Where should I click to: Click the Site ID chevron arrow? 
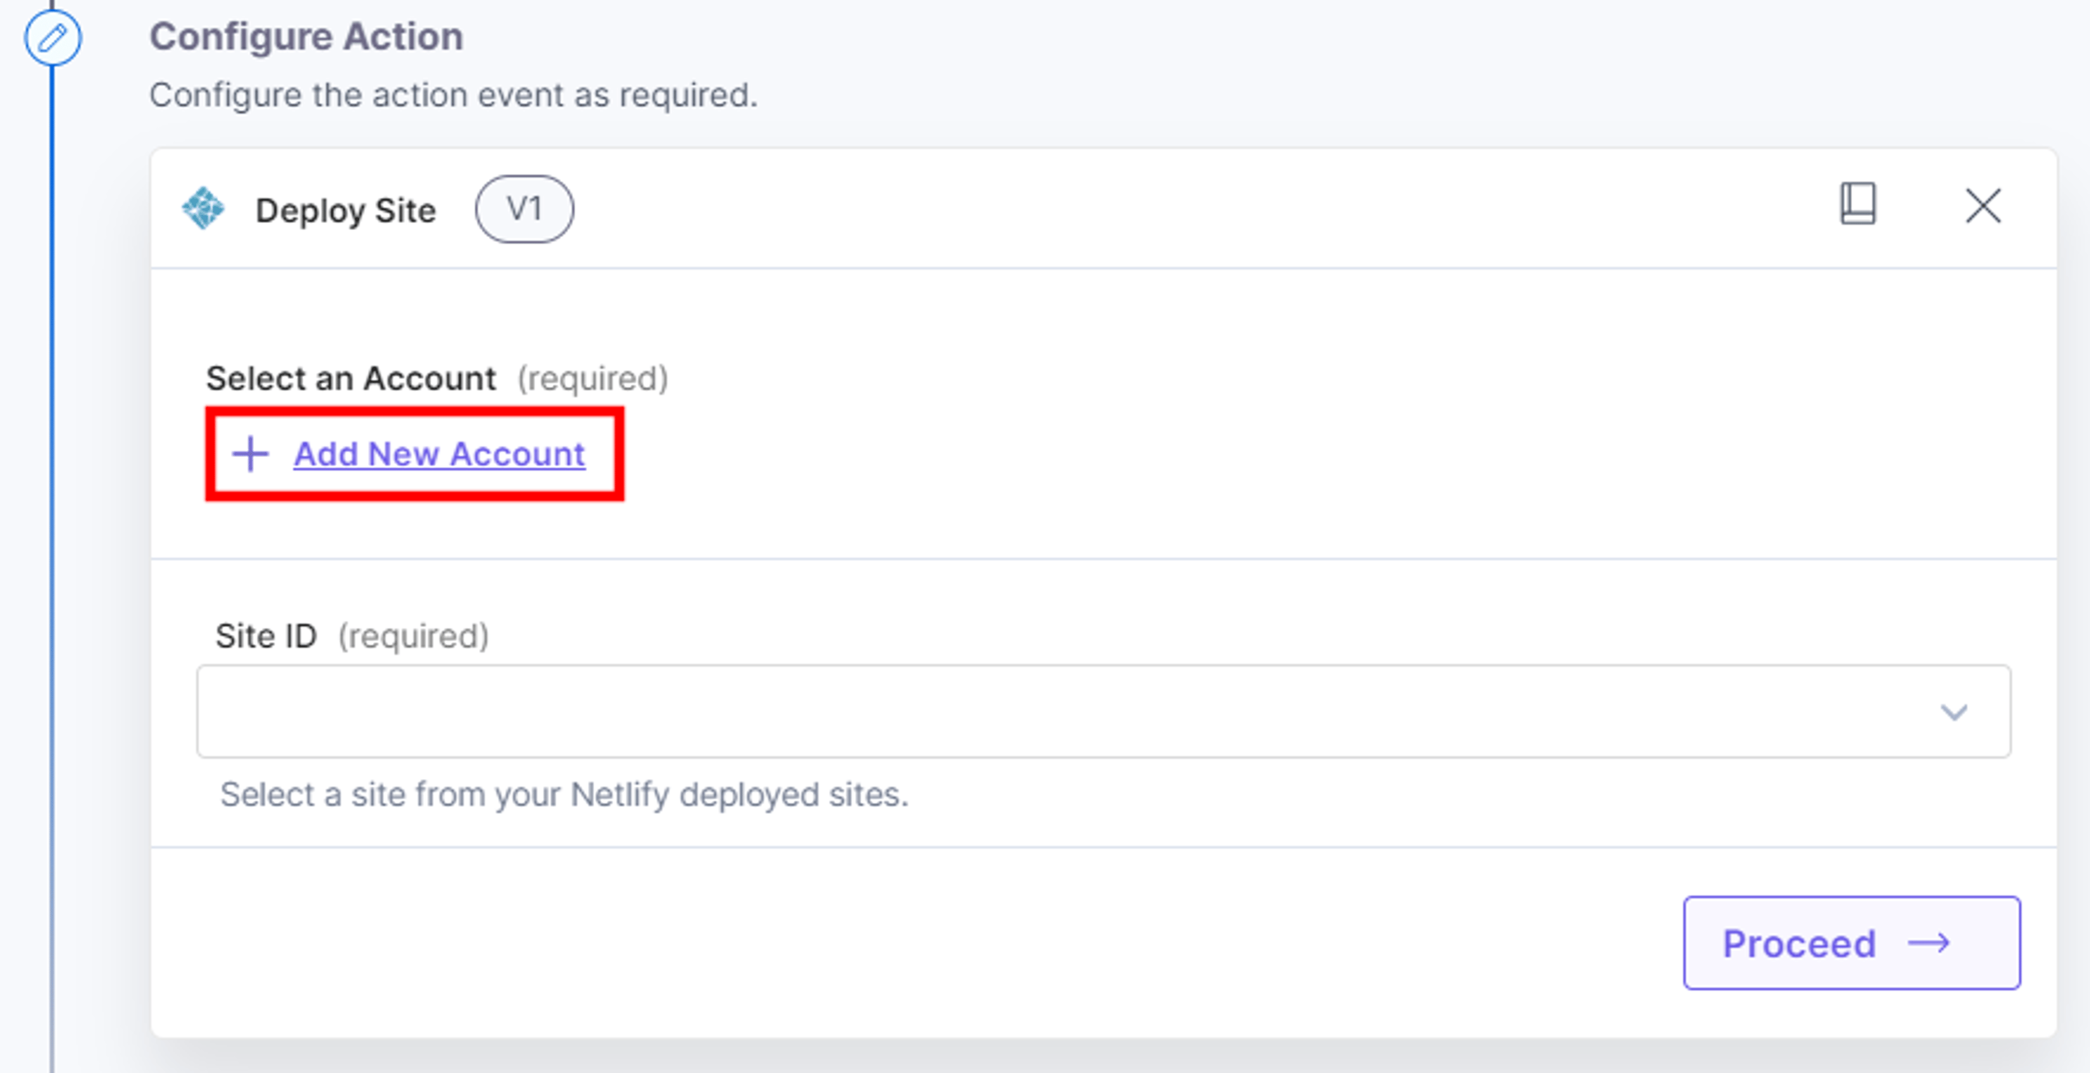click(1954, 712)
